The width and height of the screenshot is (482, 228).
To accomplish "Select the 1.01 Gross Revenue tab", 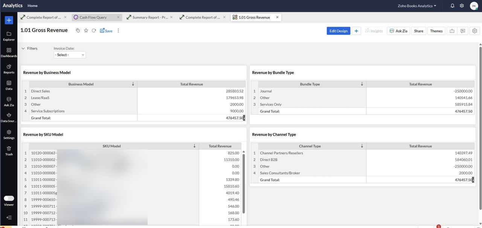I will tap(256, 17).
